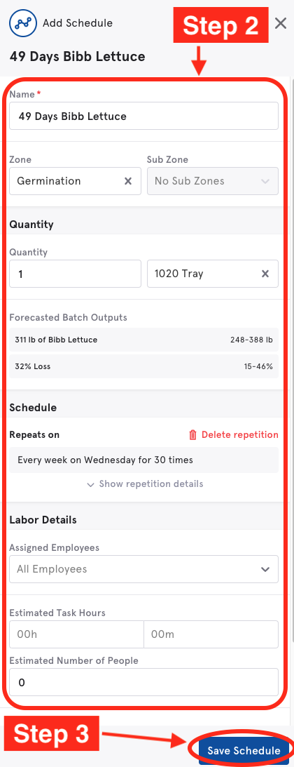This screenshot has width=294, height=767.
Task: Expand Show repetition details
Action: (145, 483)
